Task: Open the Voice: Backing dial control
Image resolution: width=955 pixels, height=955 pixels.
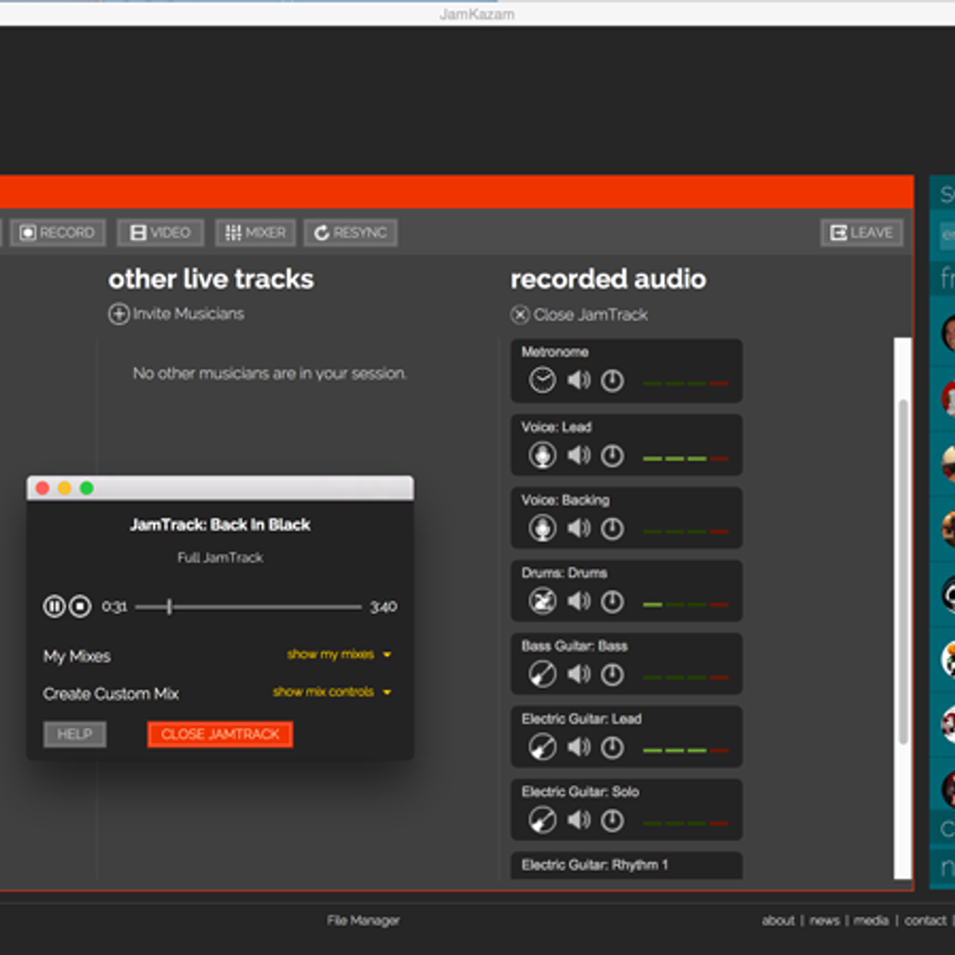Action: point(612,529)
